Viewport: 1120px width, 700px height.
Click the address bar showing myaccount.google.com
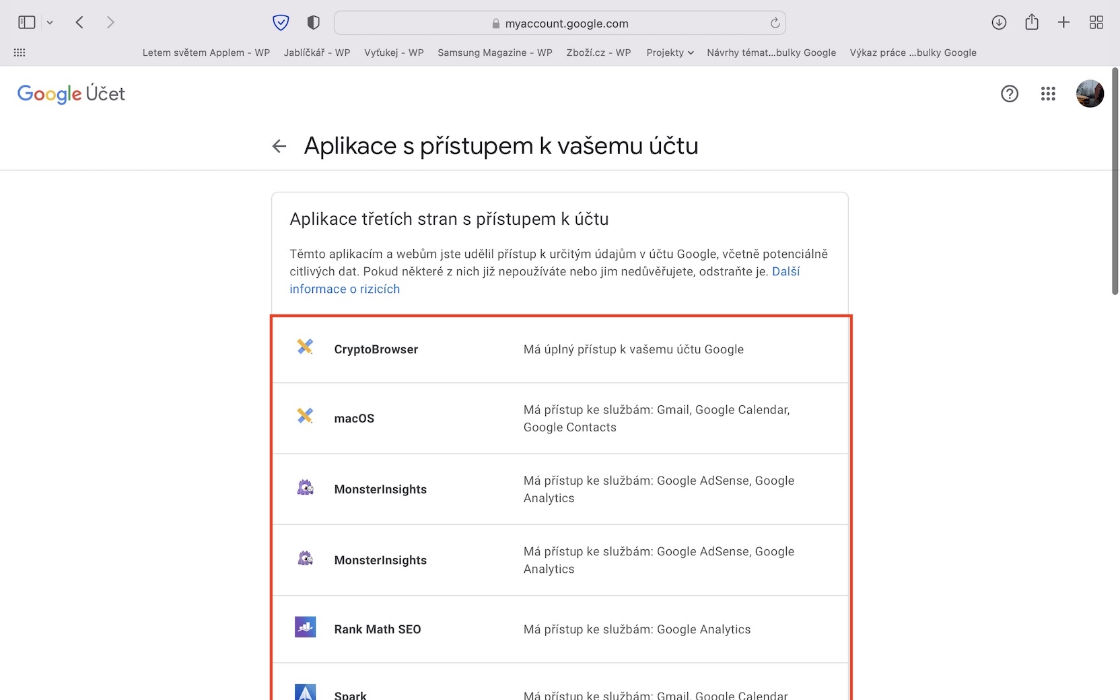pos(559,24)
